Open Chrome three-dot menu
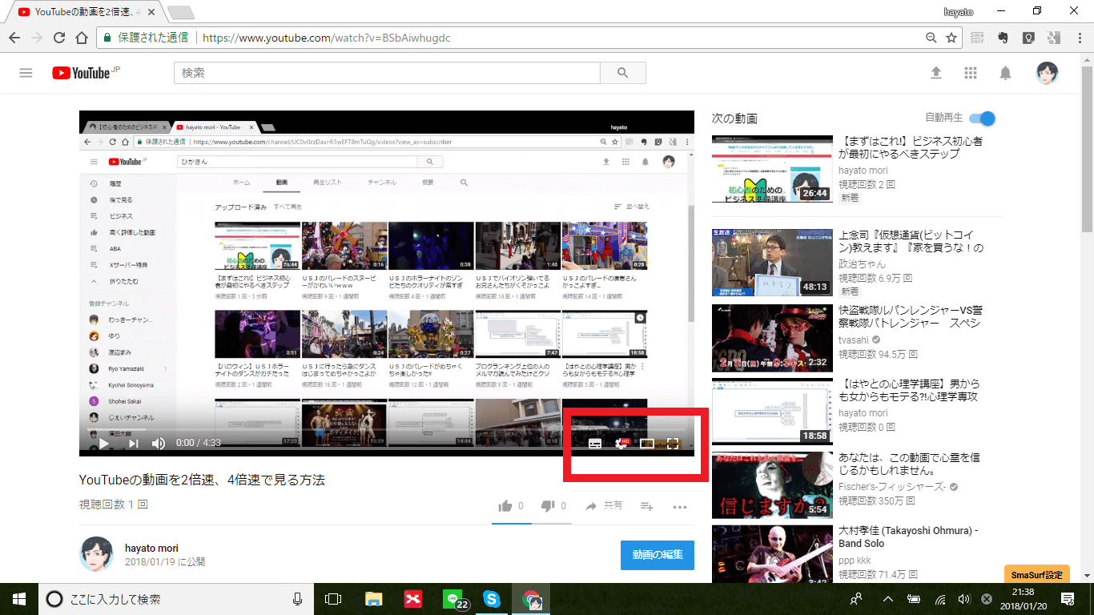 pyautogui.click(x=1078, y=38)
